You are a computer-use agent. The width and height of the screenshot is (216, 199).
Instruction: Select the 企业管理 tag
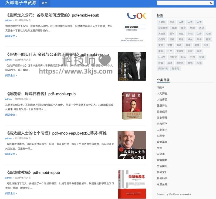pyautogui.click(x=163, y=28)
